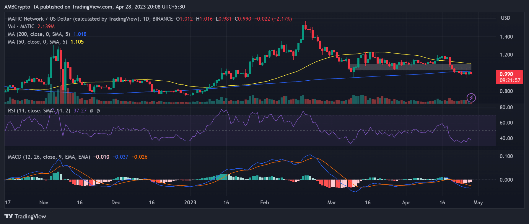Click the Apr date on time axis
This screenshot has height=224, width=529.
coord(406,203)
